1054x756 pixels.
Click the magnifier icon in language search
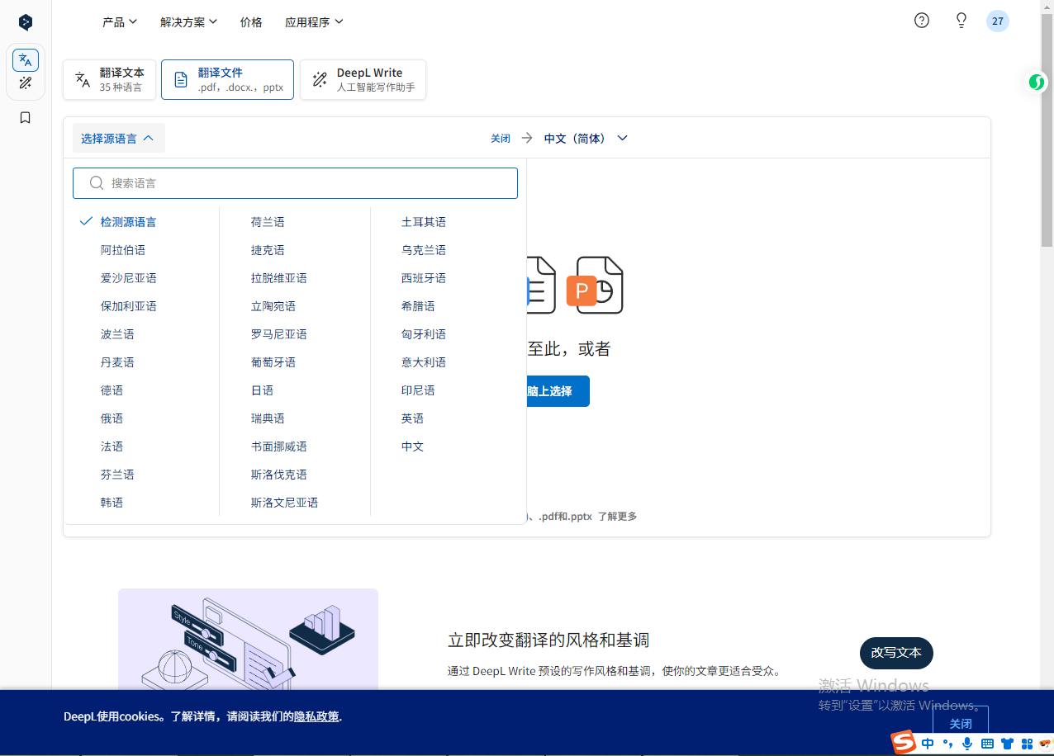97,183
